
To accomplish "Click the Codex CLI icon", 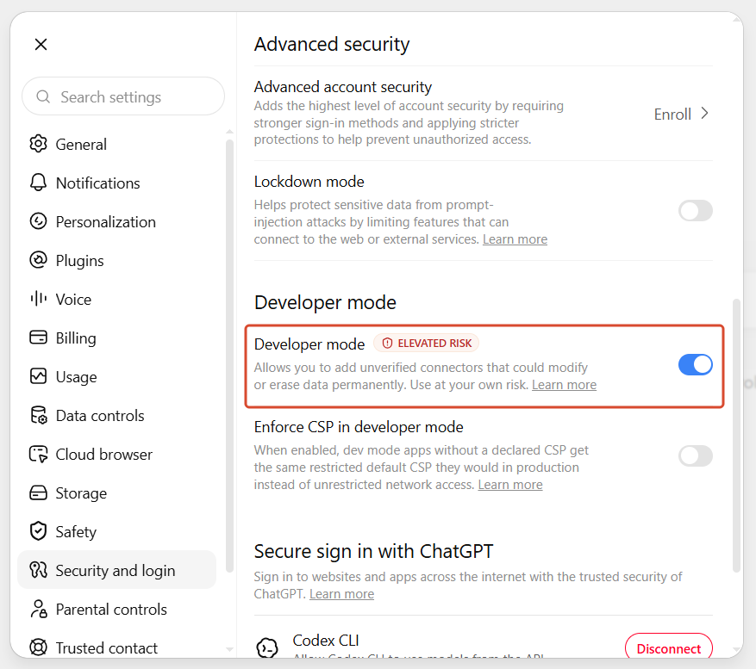I will coord(267,647).
